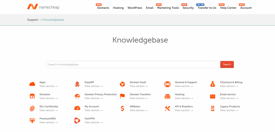Open the FastVPN icon
Screen dimensions: 275x132
(77, 121)
